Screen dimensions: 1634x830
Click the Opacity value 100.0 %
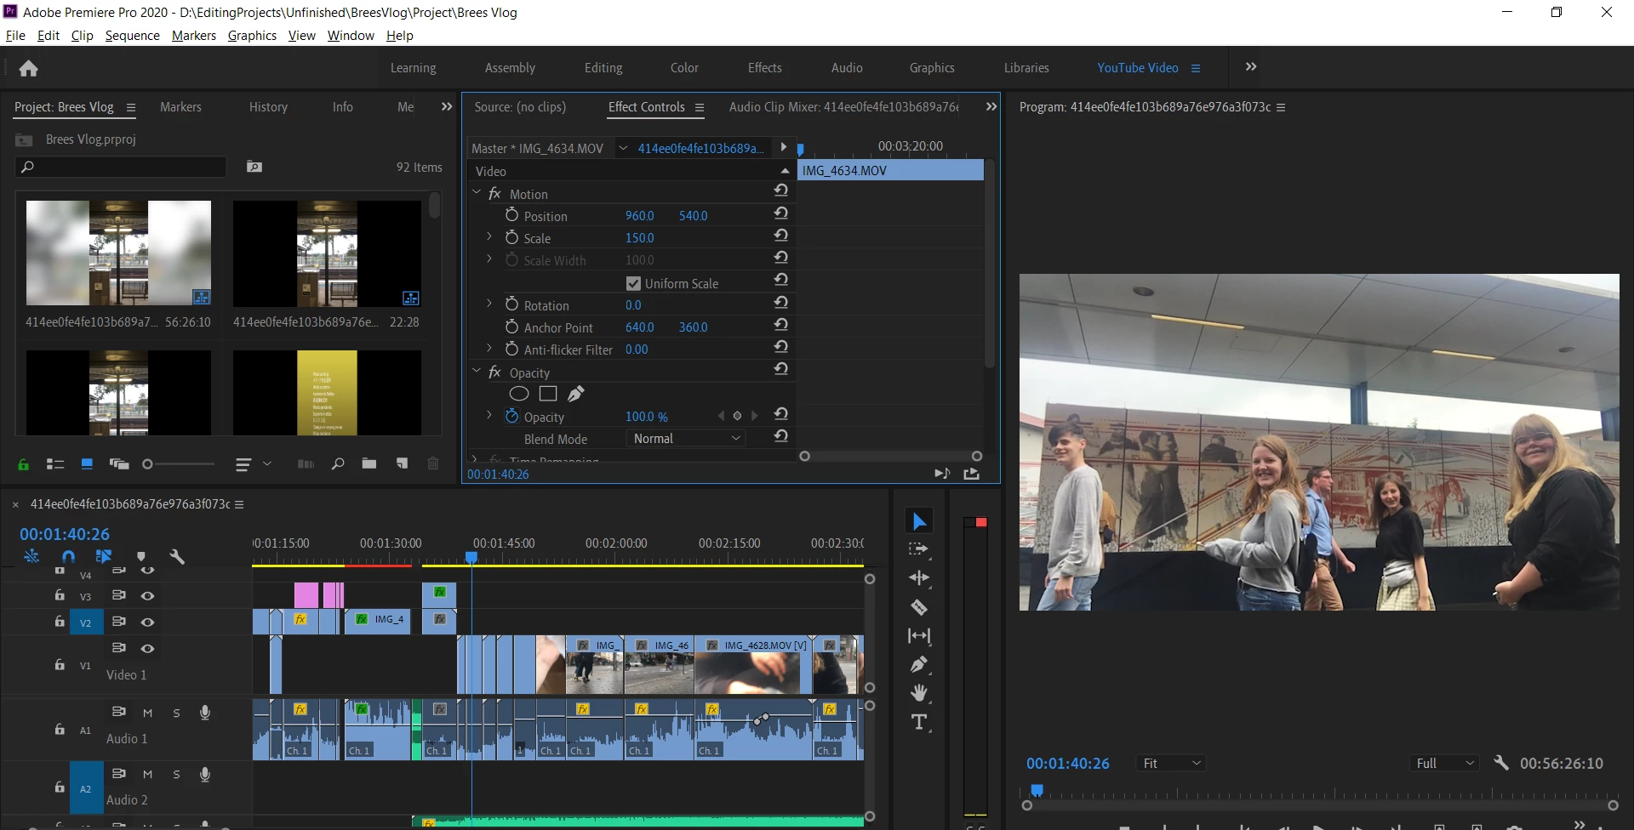647,417
